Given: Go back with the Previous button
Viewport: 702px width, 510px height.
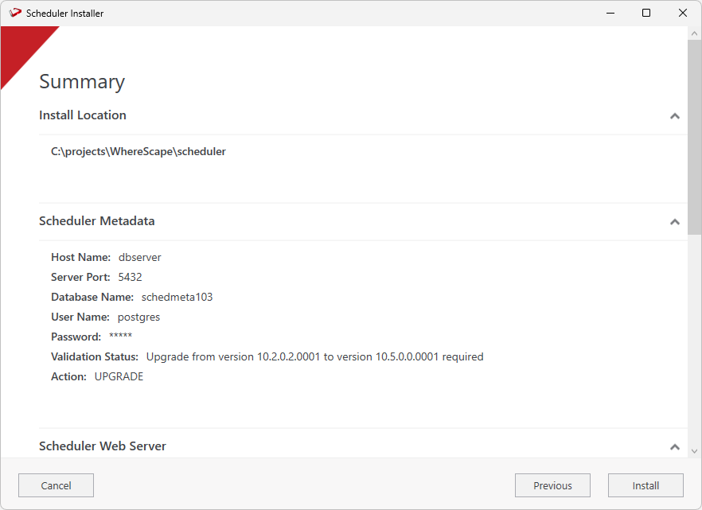Looking at the screenshot, I should [552, 485].
